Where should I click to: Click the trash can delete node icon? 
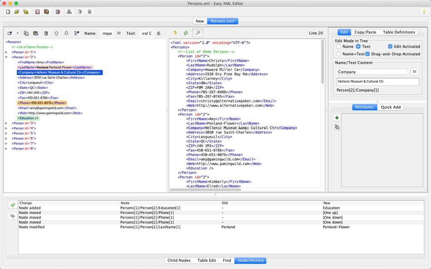[46, 33]
